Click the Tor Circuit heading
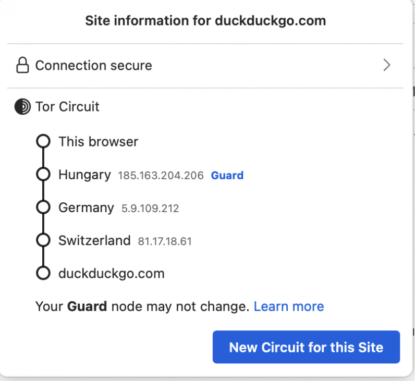 point(67,107)
